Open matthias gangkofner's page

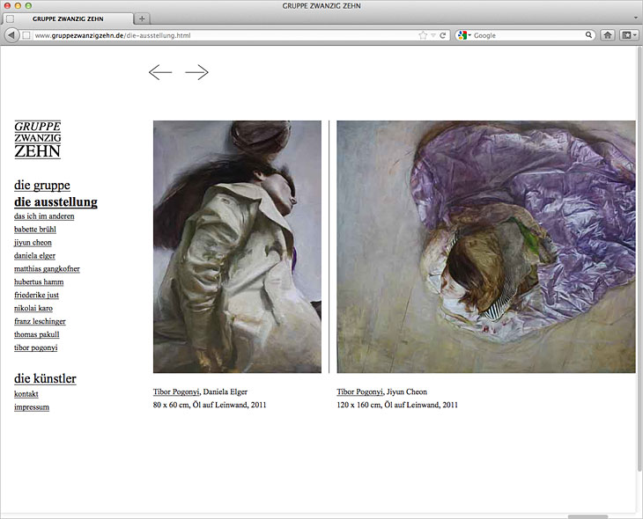point(47,268)
